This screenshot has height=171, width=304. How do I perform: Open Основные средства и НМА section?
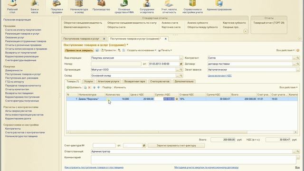pyautogui.click(x=124, y=7)
